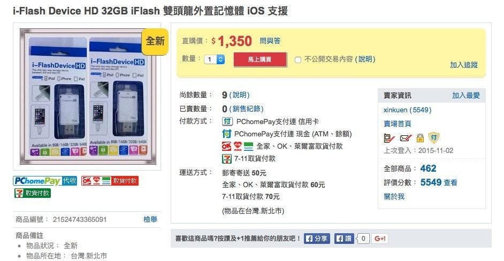Click the PChomePay credit card payment icon
The width and height of the screenshot is (504, 261).
pyautogui.click(x=227, y=121)
